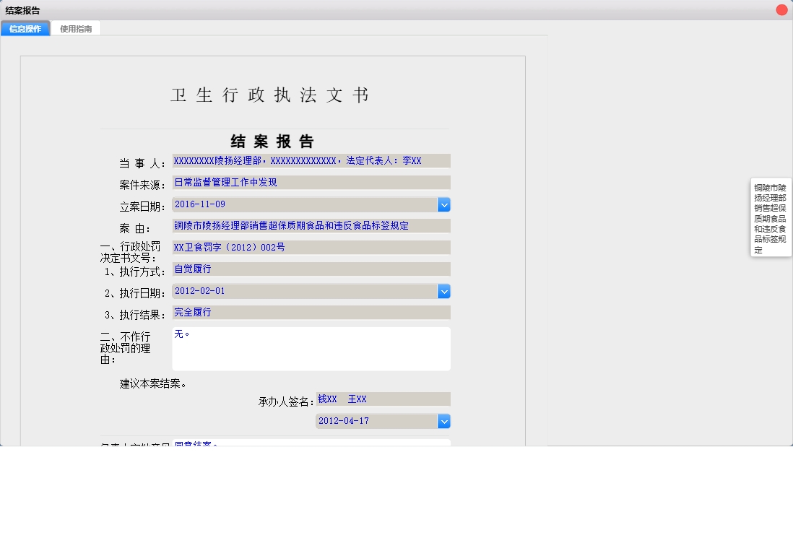Select the executed date 2012-02-01
The width and height of the screenshot is (793, 543).
pyautogui.click(x=303, y=291)
